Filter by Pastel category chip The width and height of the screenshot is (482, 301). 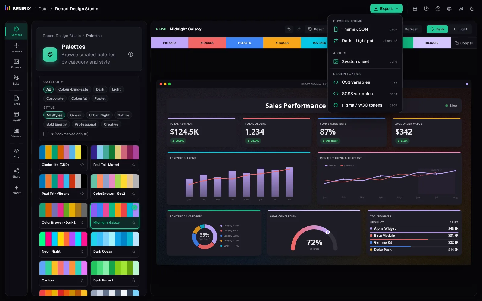[x=100, y=98]
